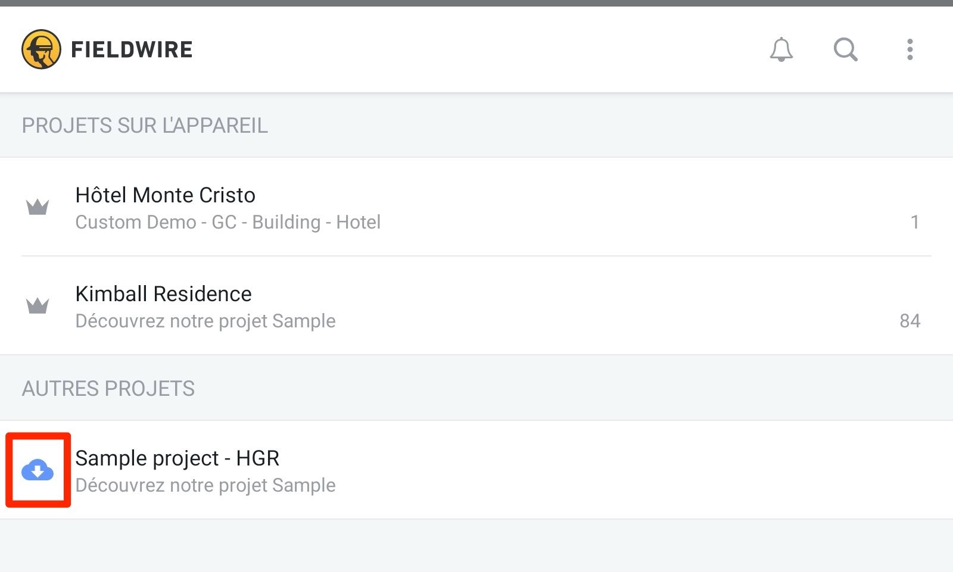The width and height of the screenshot is (953, 572).
Task: Click Sample project - HGR subtitle text
Action: [205, 485]
